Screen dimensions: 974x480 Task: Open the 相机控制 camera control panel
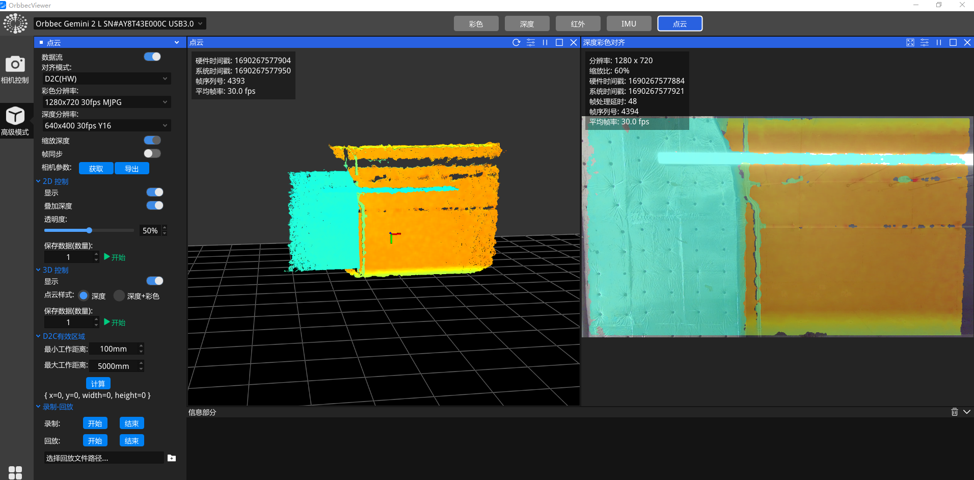15,69
